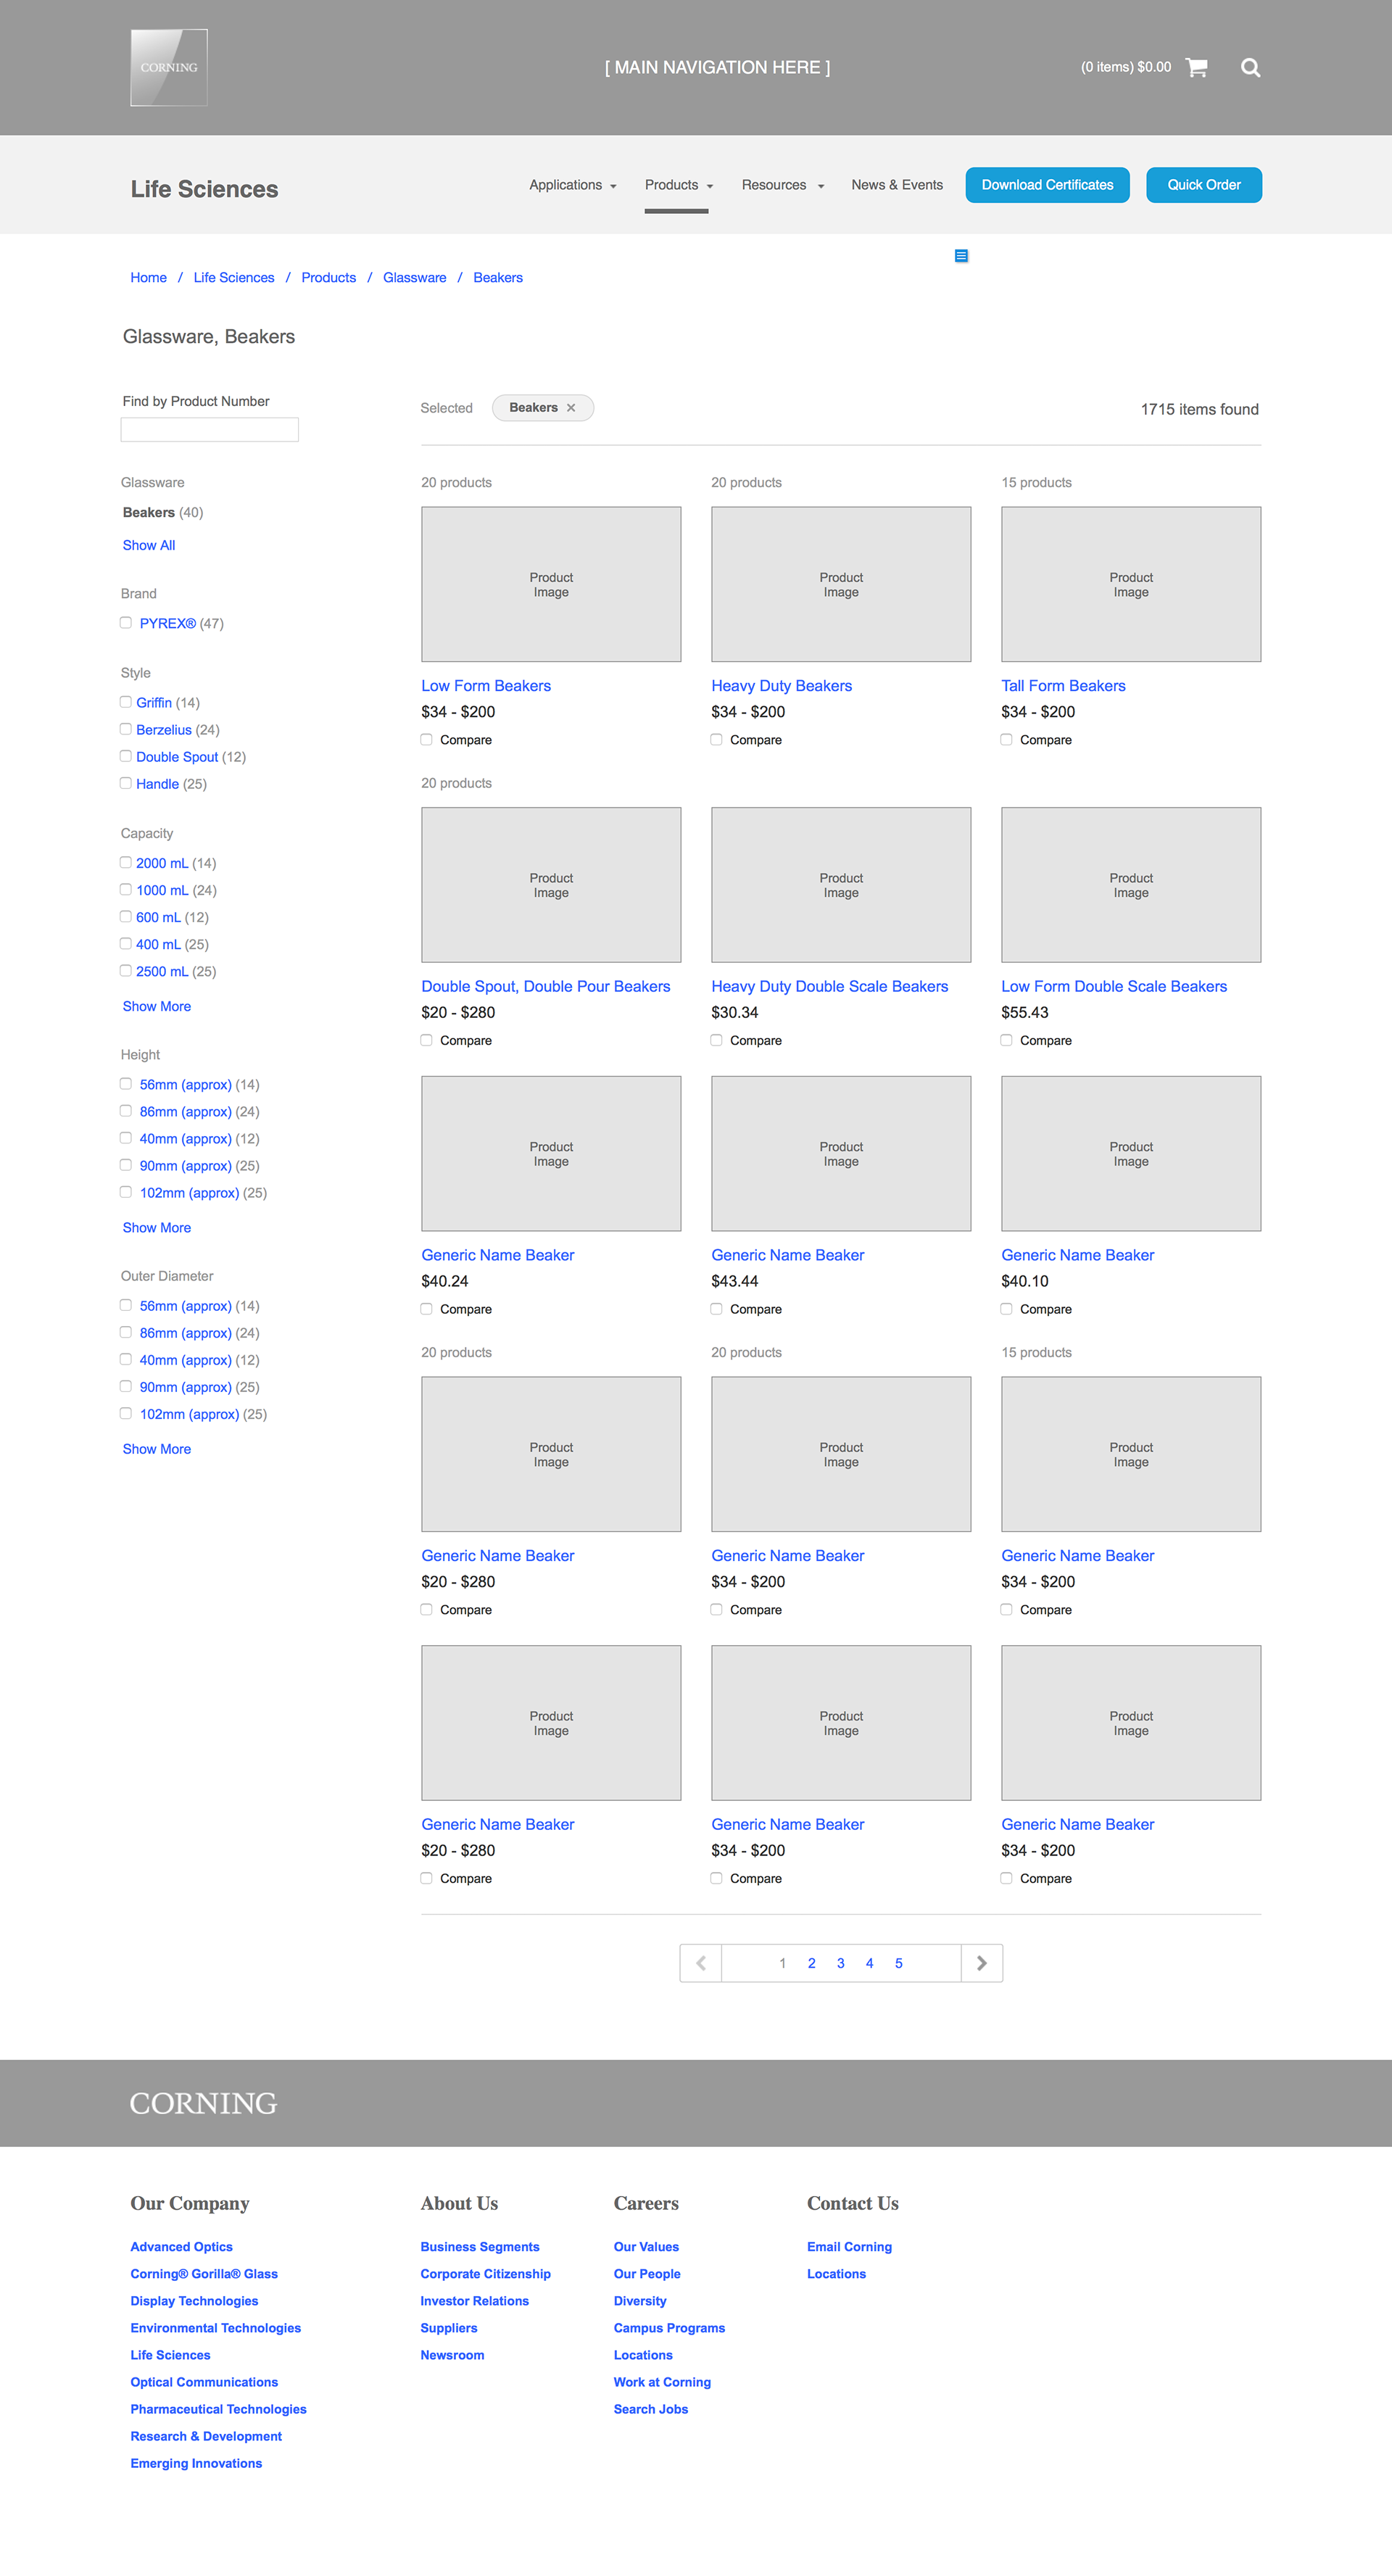This screenshot has height=2576, width=1392.
Task: Open the Products dropdown menu
Action: (x=678, y=186)
